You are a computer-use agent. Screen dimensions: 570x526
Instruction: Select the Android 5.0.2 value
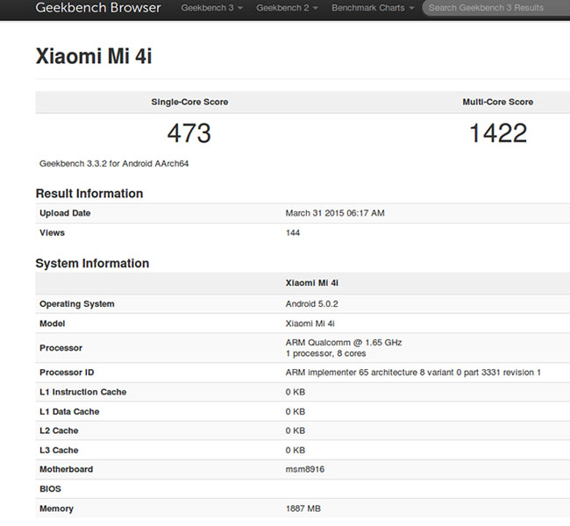pos(311,304)
